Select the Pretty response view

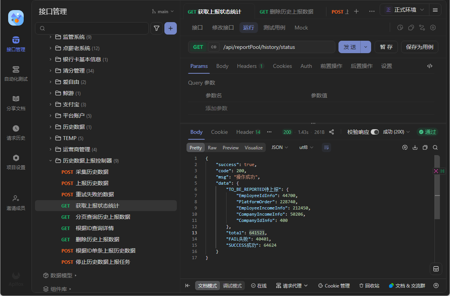tap(195, 147)
